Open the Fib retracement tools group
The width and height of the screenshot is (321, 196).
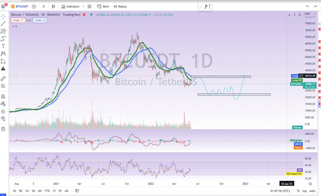coord(3,31)
